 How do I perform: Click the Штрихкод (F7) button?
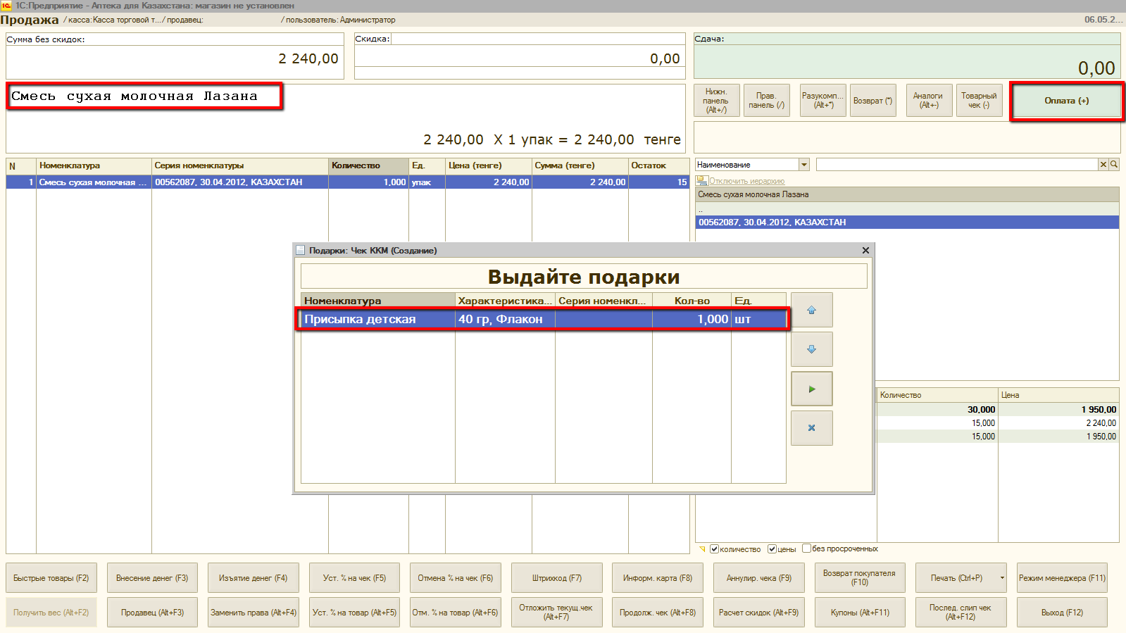tap(556, 578)
